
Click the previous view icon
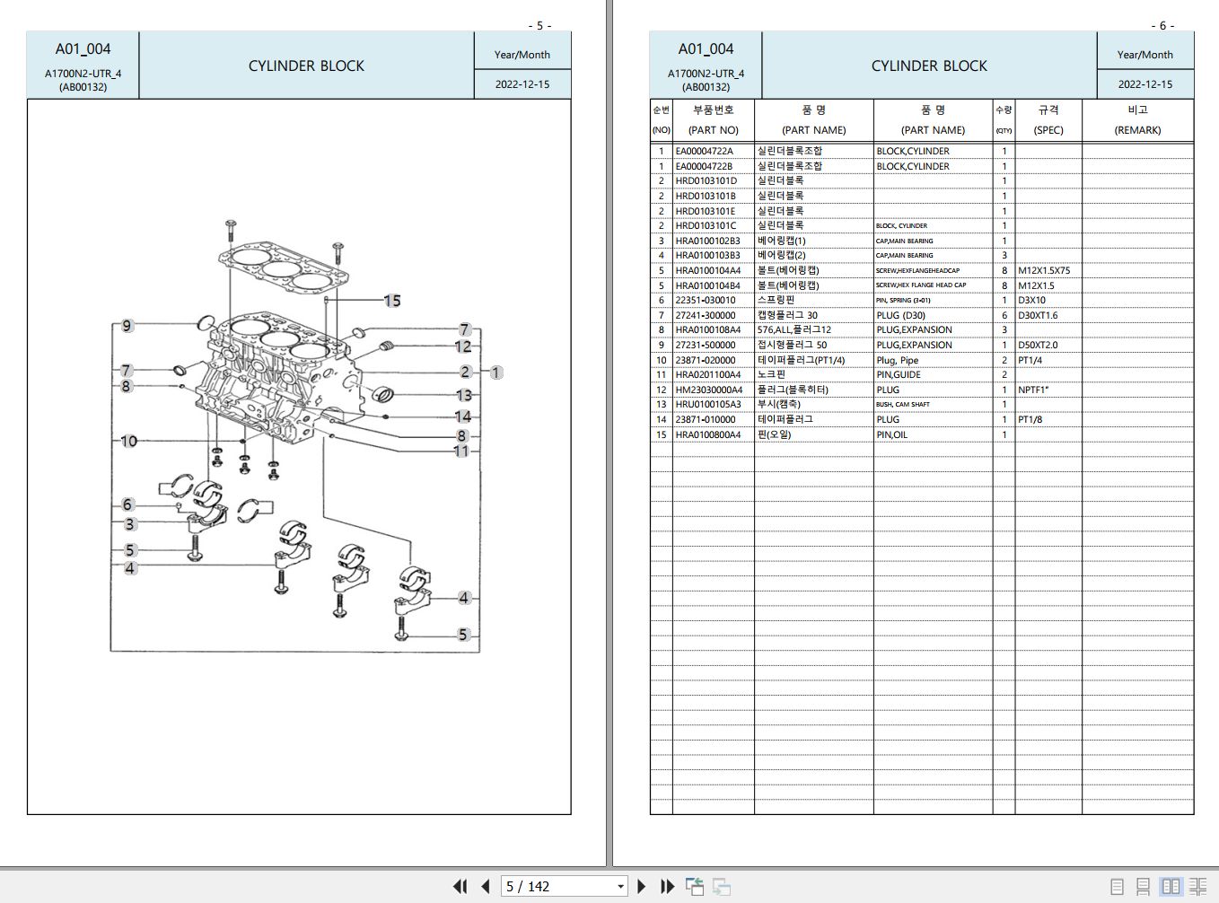[x=695, y=886]
